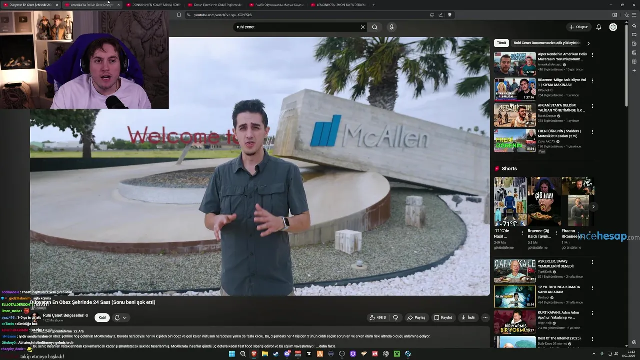Bookmark this page in address bar
640x360 pixels.
coord(179,15)
